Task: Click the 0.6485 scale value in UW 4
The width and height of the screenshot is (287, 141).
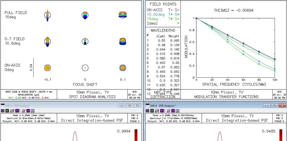Action: pos(269,131)
